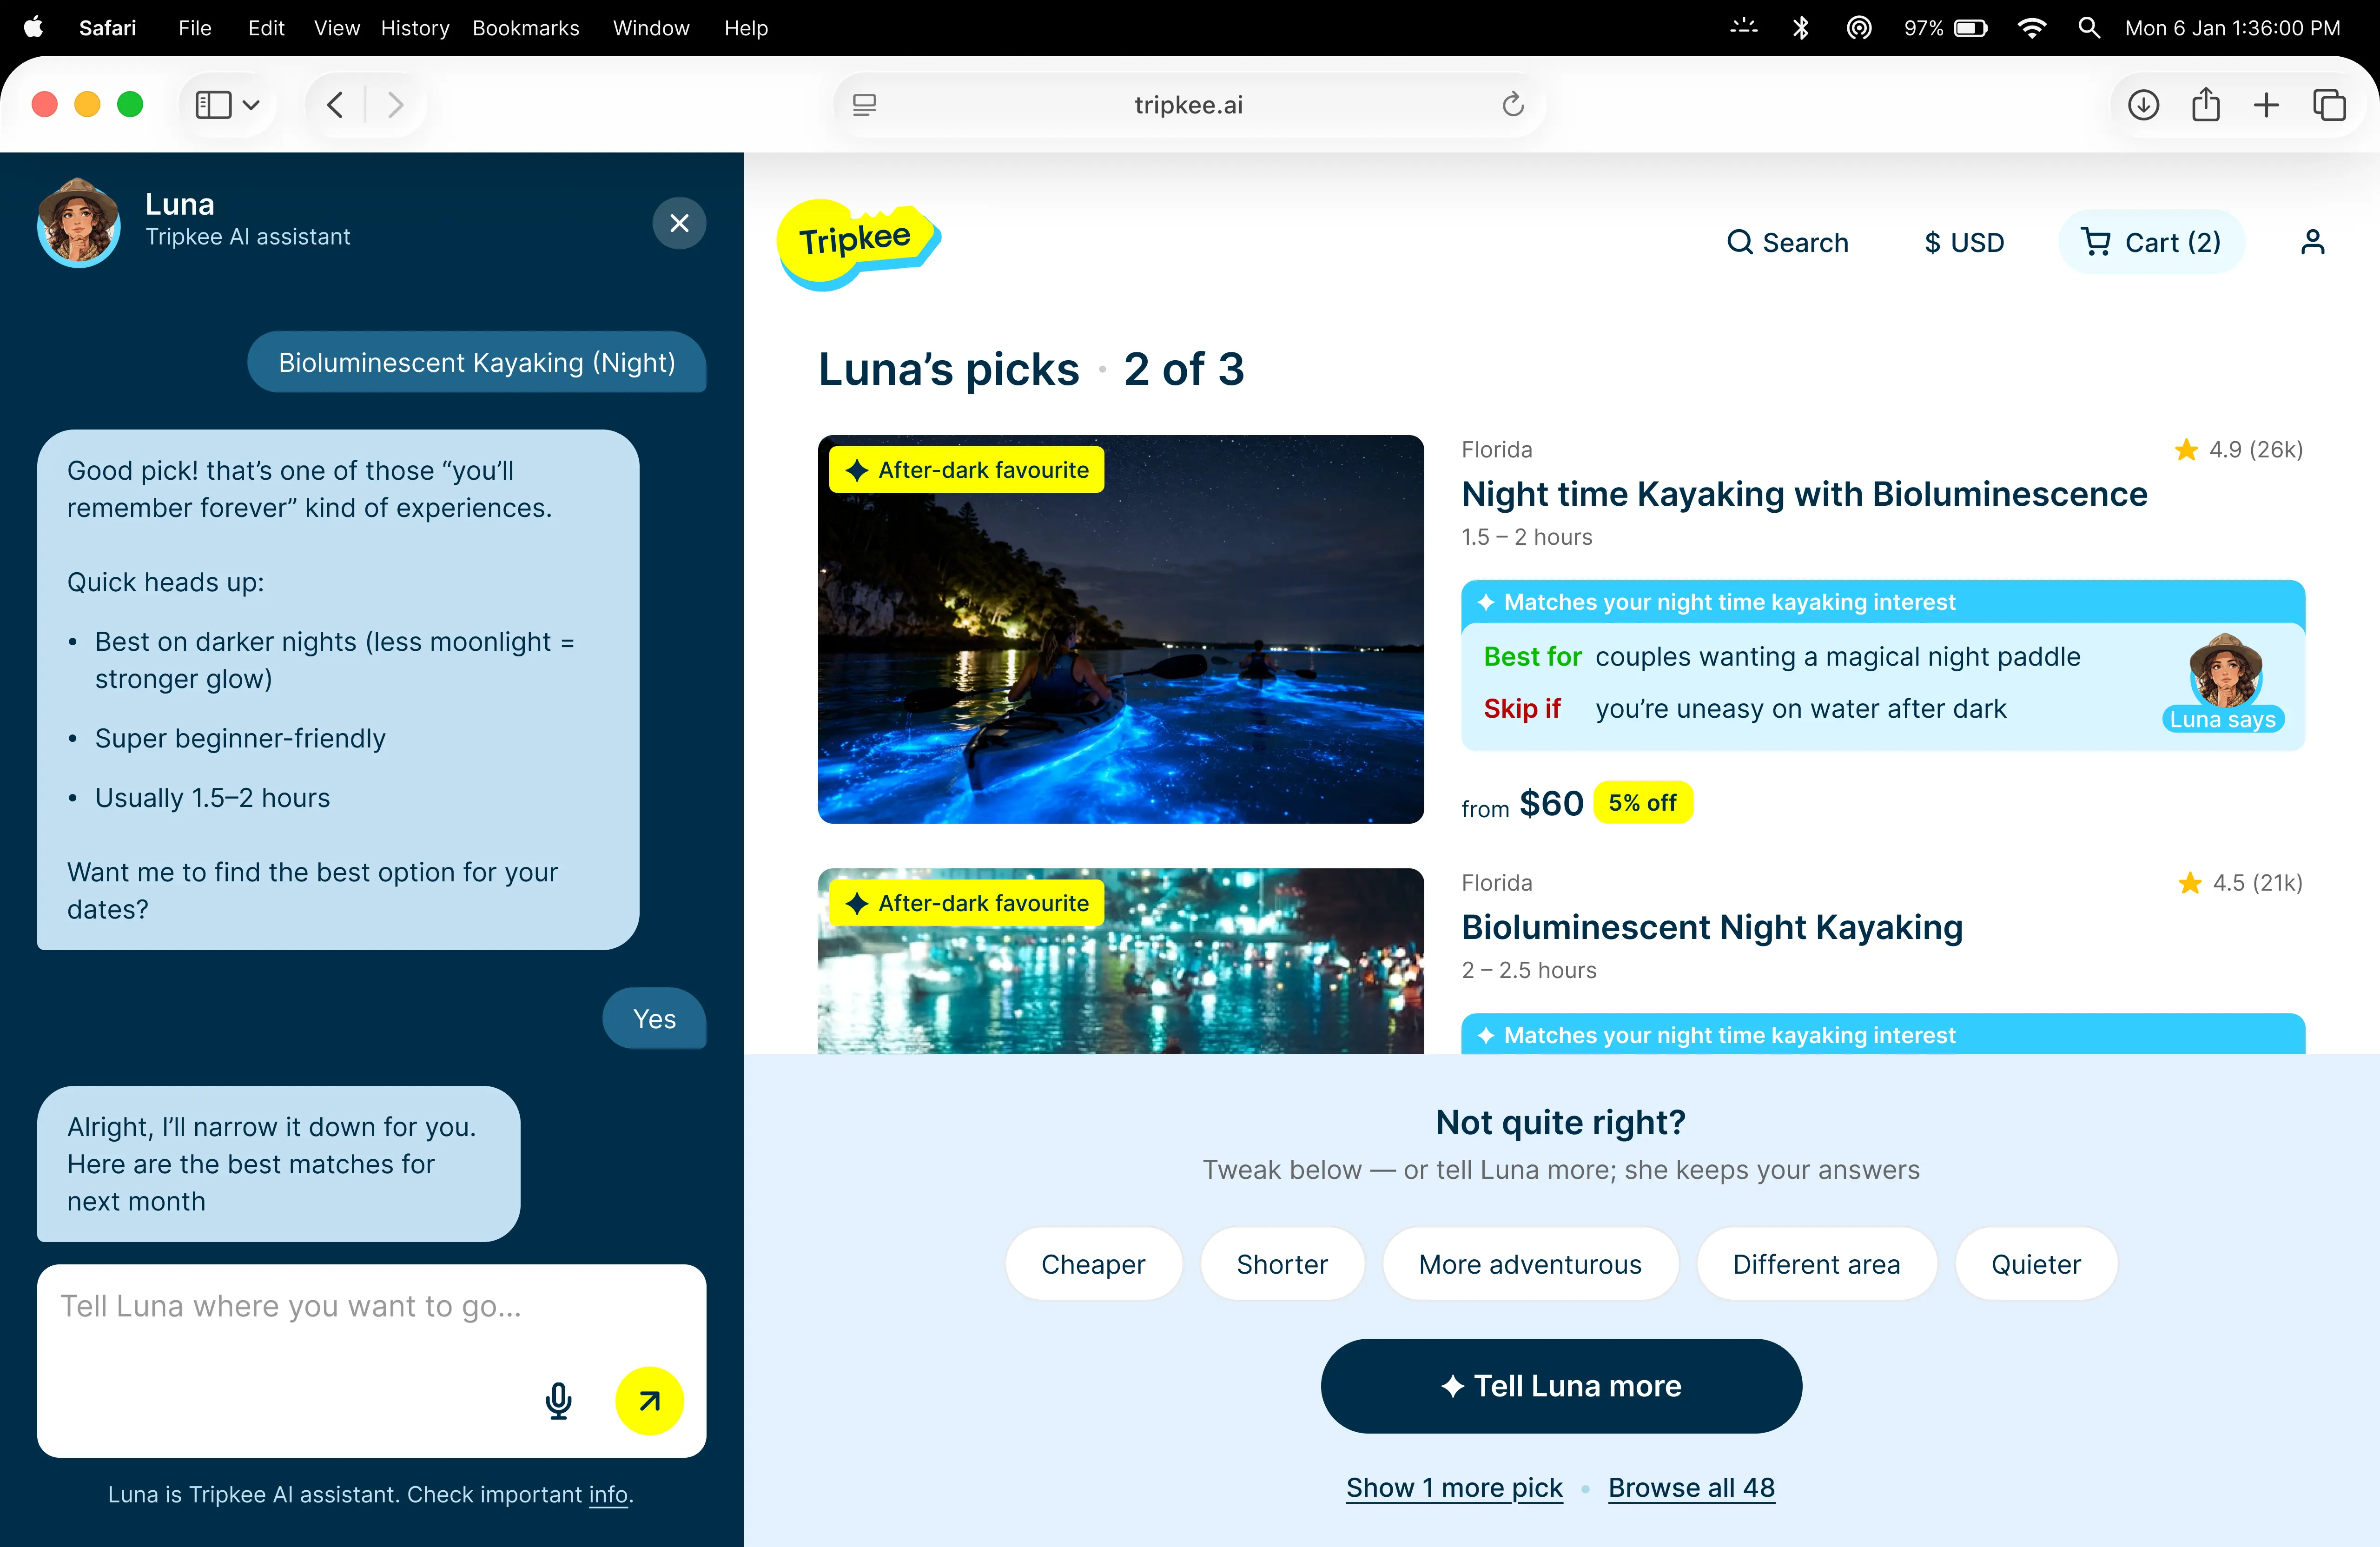Click the Bioluminescent Kayaking (Night) chat bubble
Screen dimensions: 2380x1547
coord(476,361)
